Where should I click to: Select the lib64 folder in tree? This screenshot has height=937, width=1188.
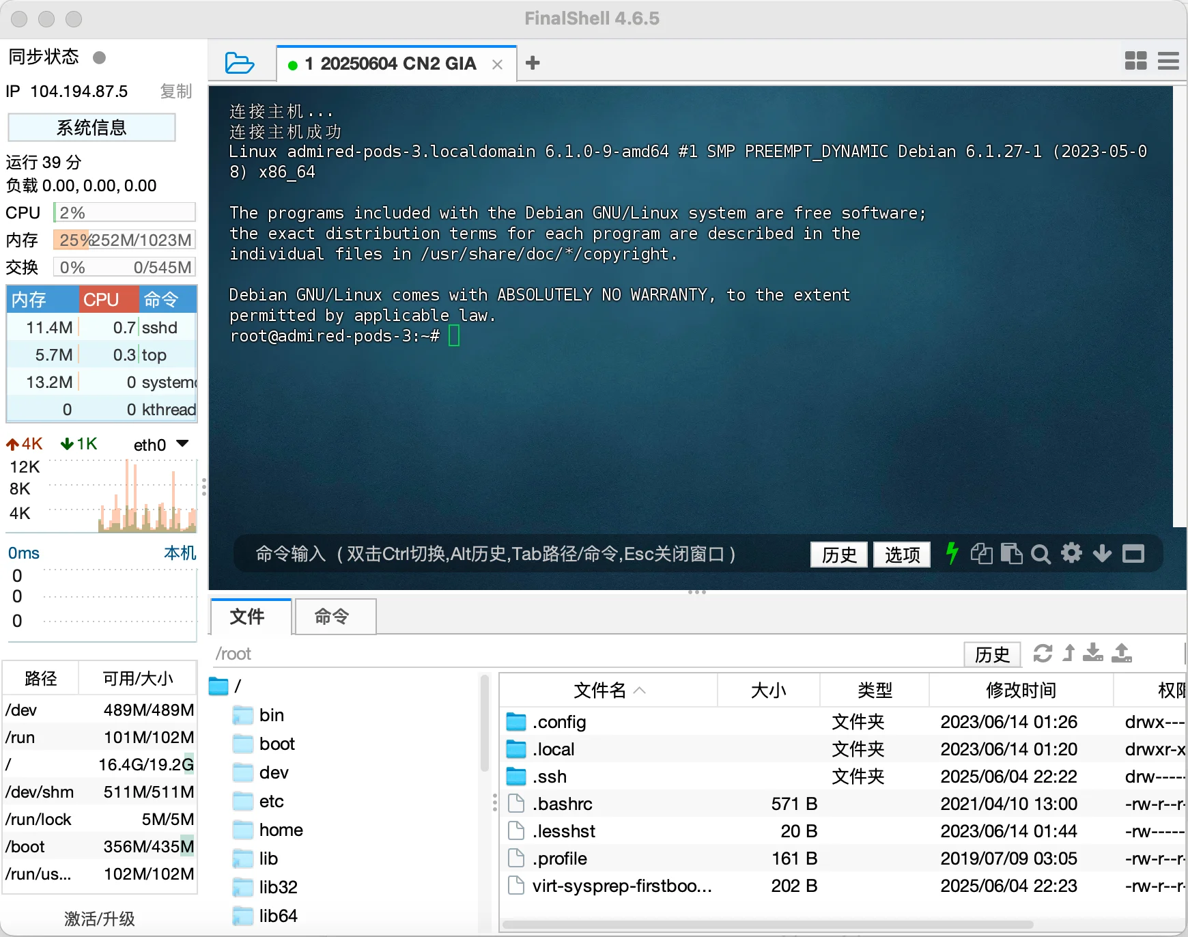pyautogui.click(x=266, y=916)
